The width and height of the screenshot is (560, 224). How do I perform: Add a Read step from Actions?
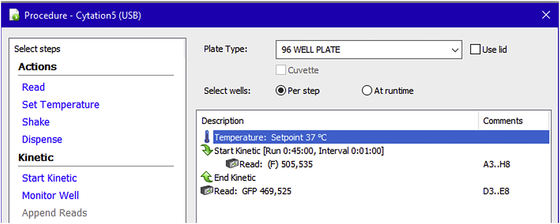pos(33,87)
